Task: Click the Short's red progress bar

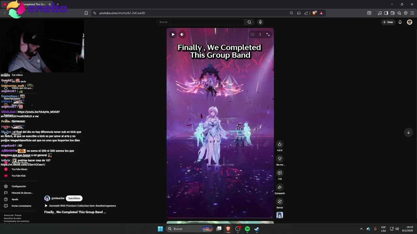Action: [x=220, y=218]
